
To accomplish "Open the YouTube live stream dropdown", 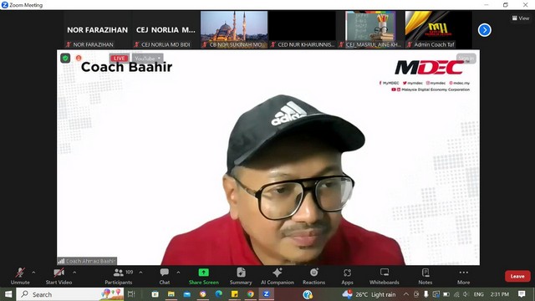I will point(148,59).
